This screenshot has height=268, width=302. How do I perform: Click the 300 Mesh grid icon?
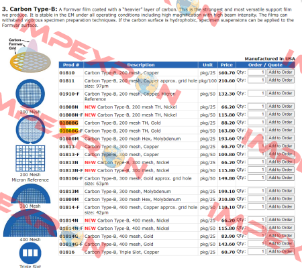[x=31, y=194]
